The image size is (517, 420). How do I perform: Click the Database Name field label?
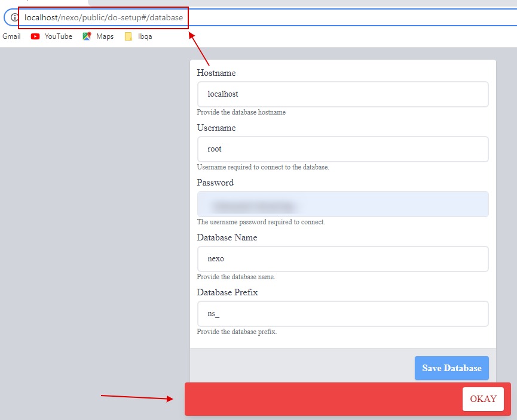(227, 237)
